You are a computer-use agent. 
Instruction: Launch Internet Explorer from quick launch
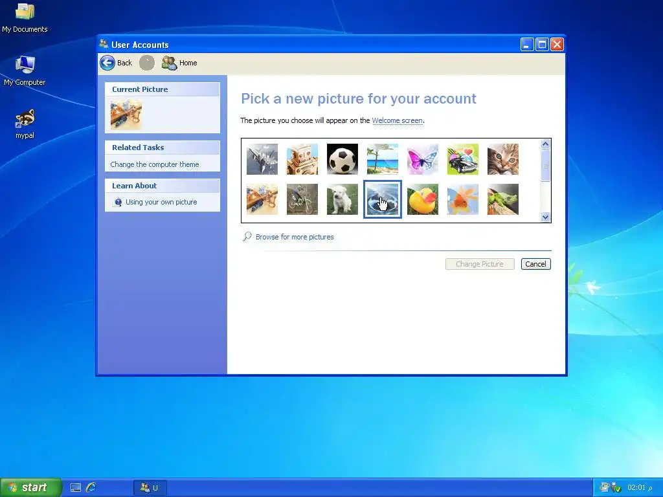(91, 488)
